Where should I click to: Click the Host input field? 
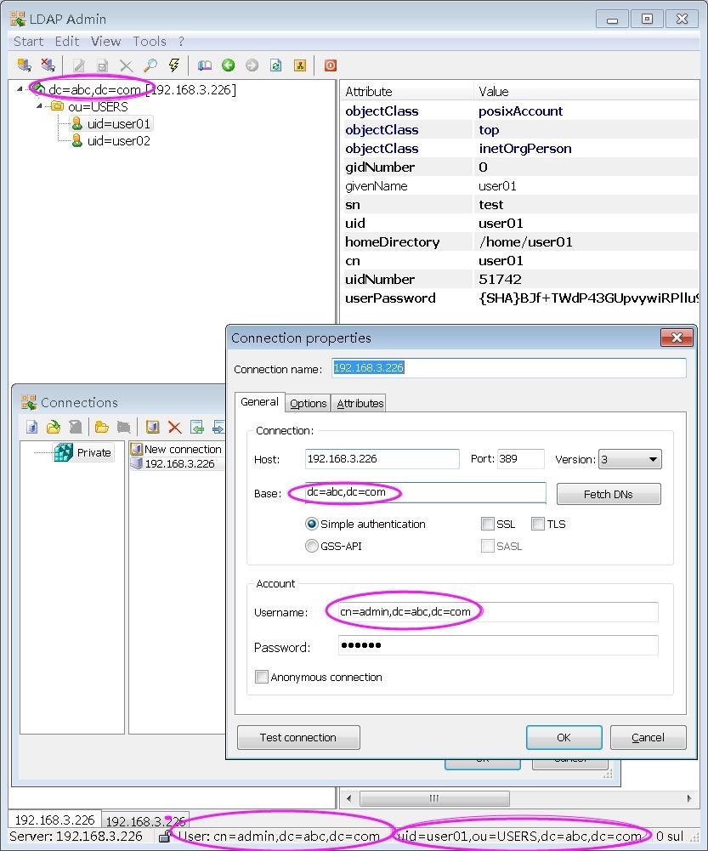click(x=382, y=459)
